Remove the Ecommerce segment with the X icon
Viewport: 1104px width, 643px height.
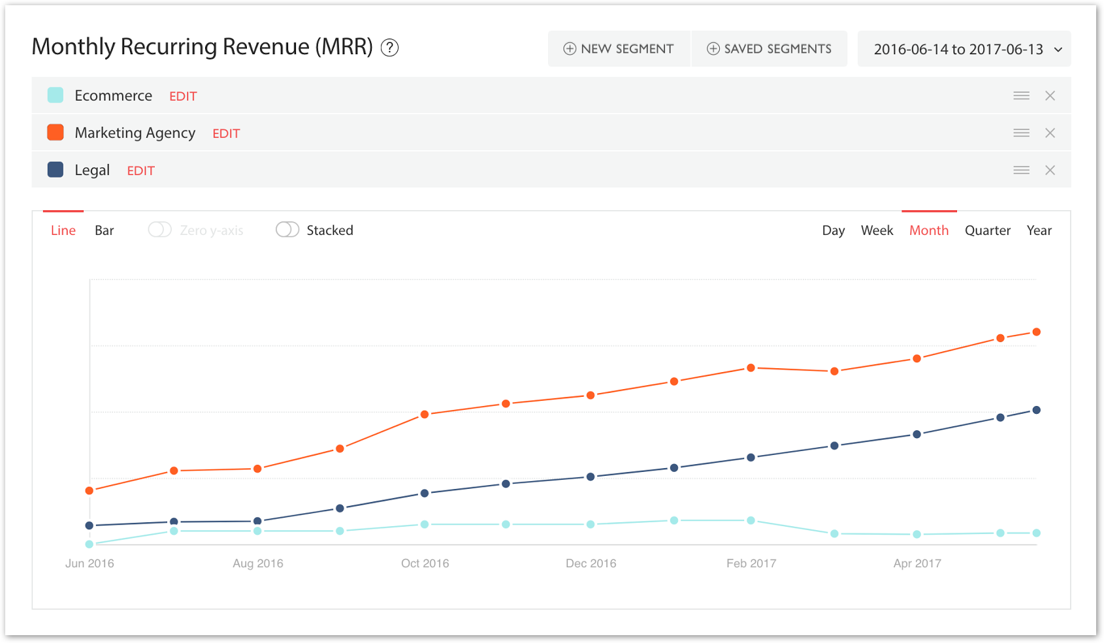click(1050, 95)
